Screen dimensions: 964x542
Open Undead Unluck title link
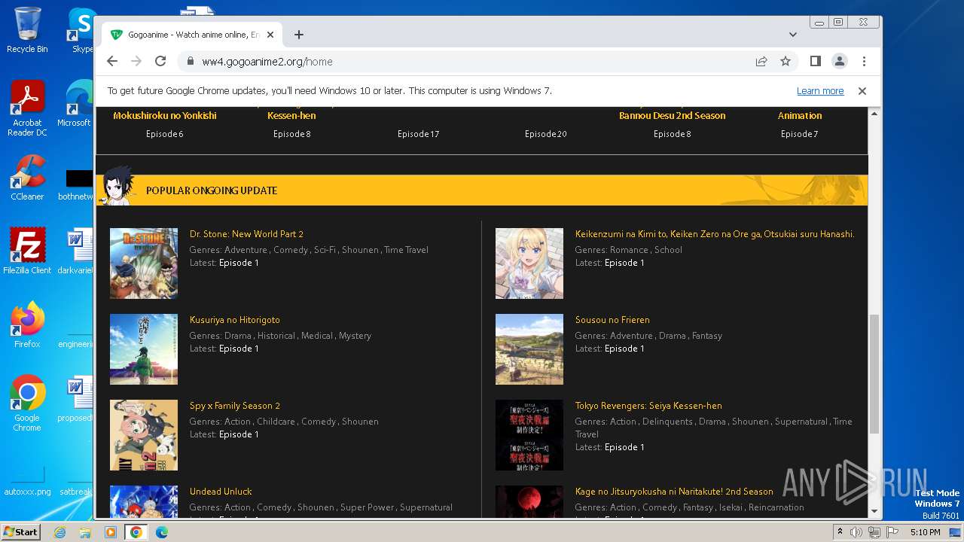[221, 492]
